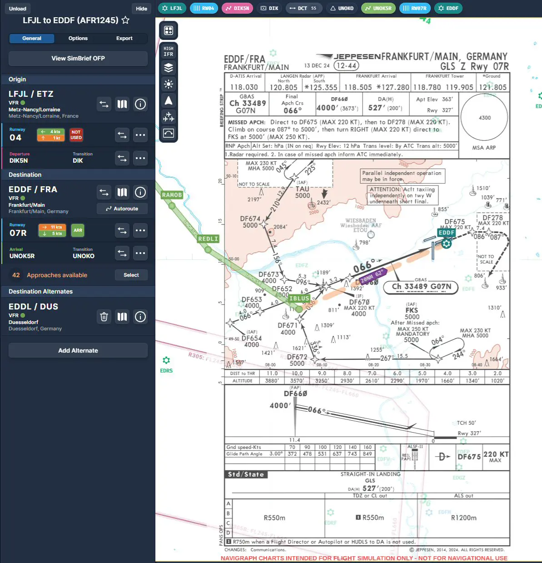Select the EDDF route chip
Screen dimensions: 542x563
pyautogui.click(x=448, y=8)
